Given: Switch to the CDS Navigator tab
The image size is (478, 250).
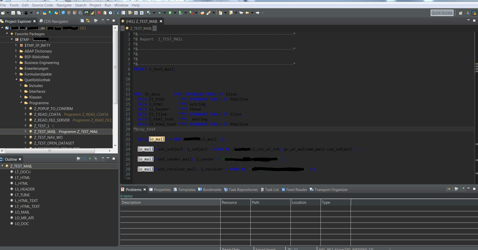Looking at the screenshot, I should click(56, 21).
